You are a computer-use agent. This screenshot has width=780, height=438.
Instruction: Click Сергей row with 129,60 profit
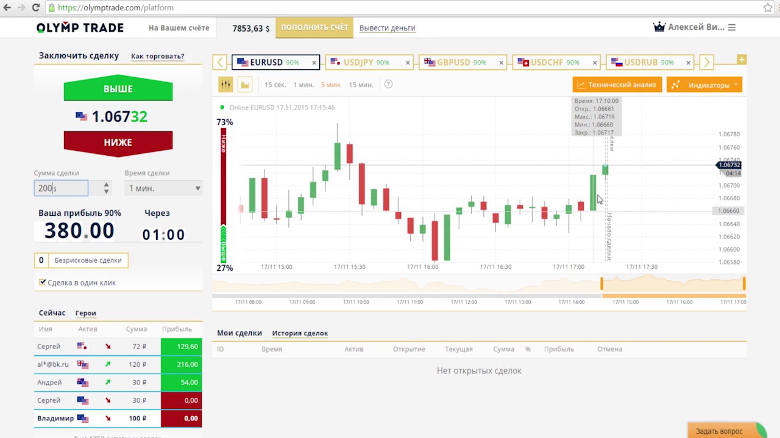[x=118, y=346]
